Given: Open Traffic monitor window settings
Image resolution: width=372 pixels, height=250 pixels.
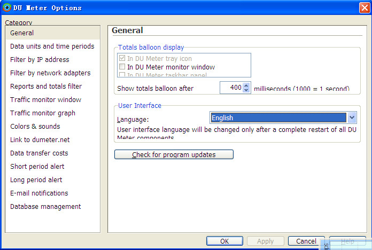Looking at the screenshot, I should click(53, 99).
